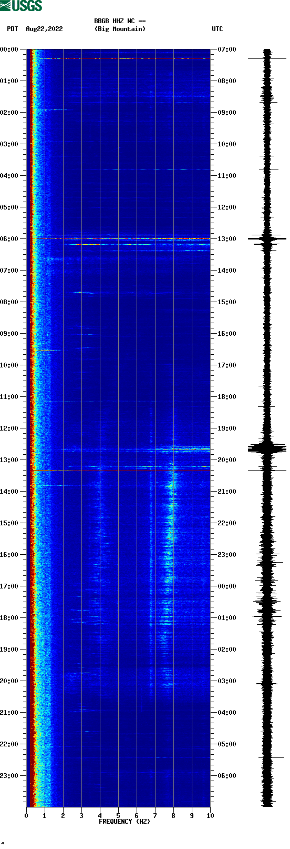Click the 02:00 PDT time label
This screenshot has height=849, width=290.
click(x=9, y=113)
